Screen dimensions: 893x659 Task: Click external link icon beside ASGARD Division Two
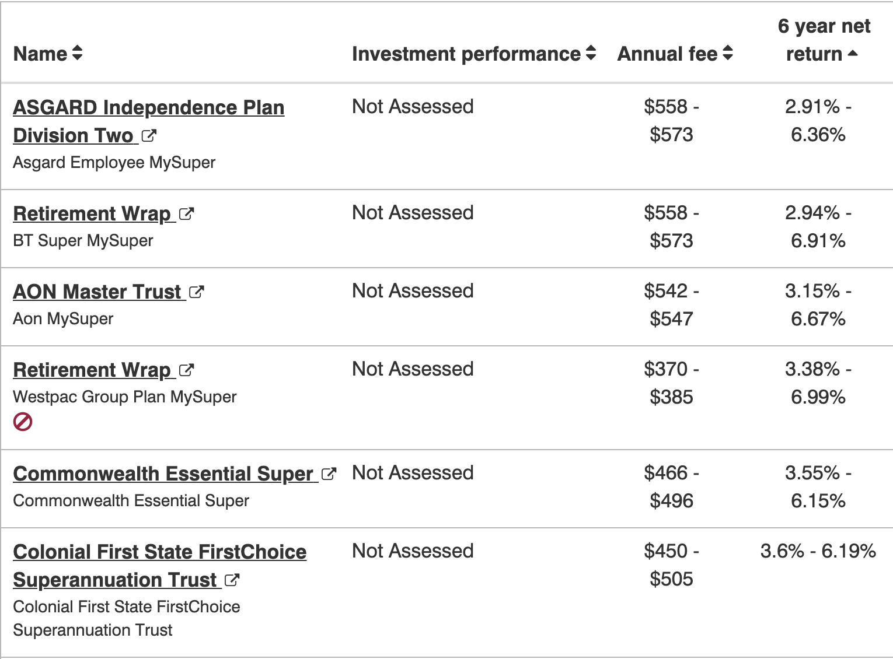click(149, 136)
